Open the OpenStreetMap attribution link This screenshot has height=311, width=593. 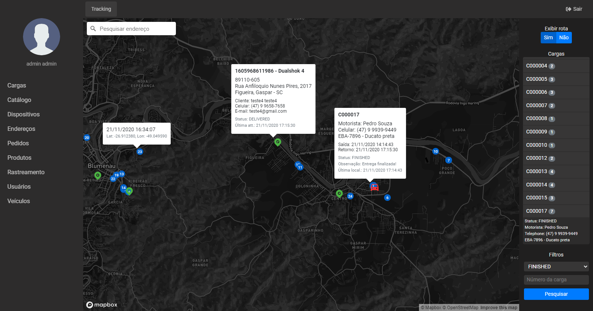point(460,308)
